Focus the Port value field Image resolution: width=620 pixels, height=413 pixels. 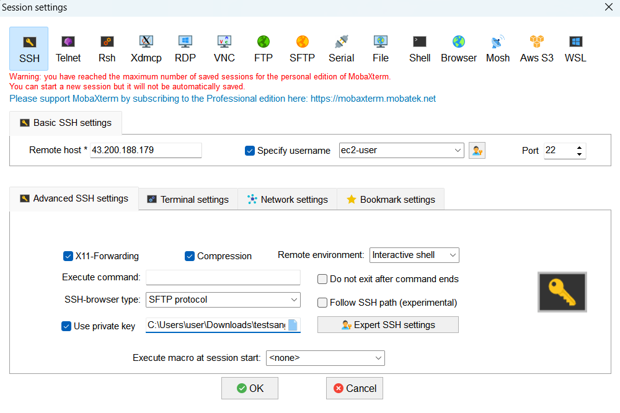tap(559, 151)
